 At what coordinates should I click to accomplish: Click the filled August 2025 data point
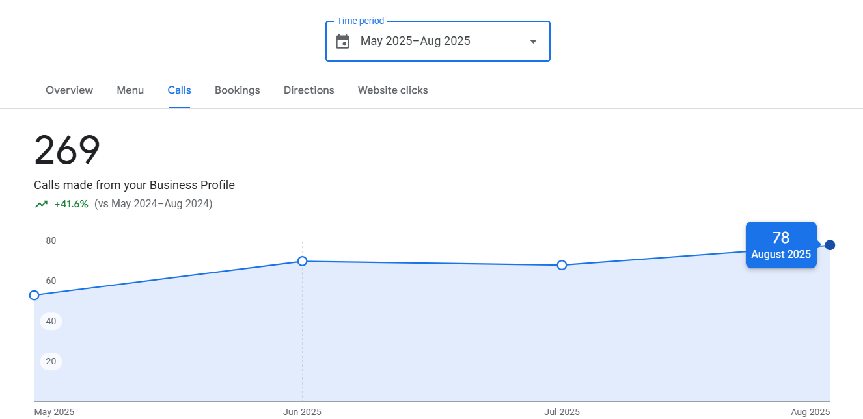[830, 245]
